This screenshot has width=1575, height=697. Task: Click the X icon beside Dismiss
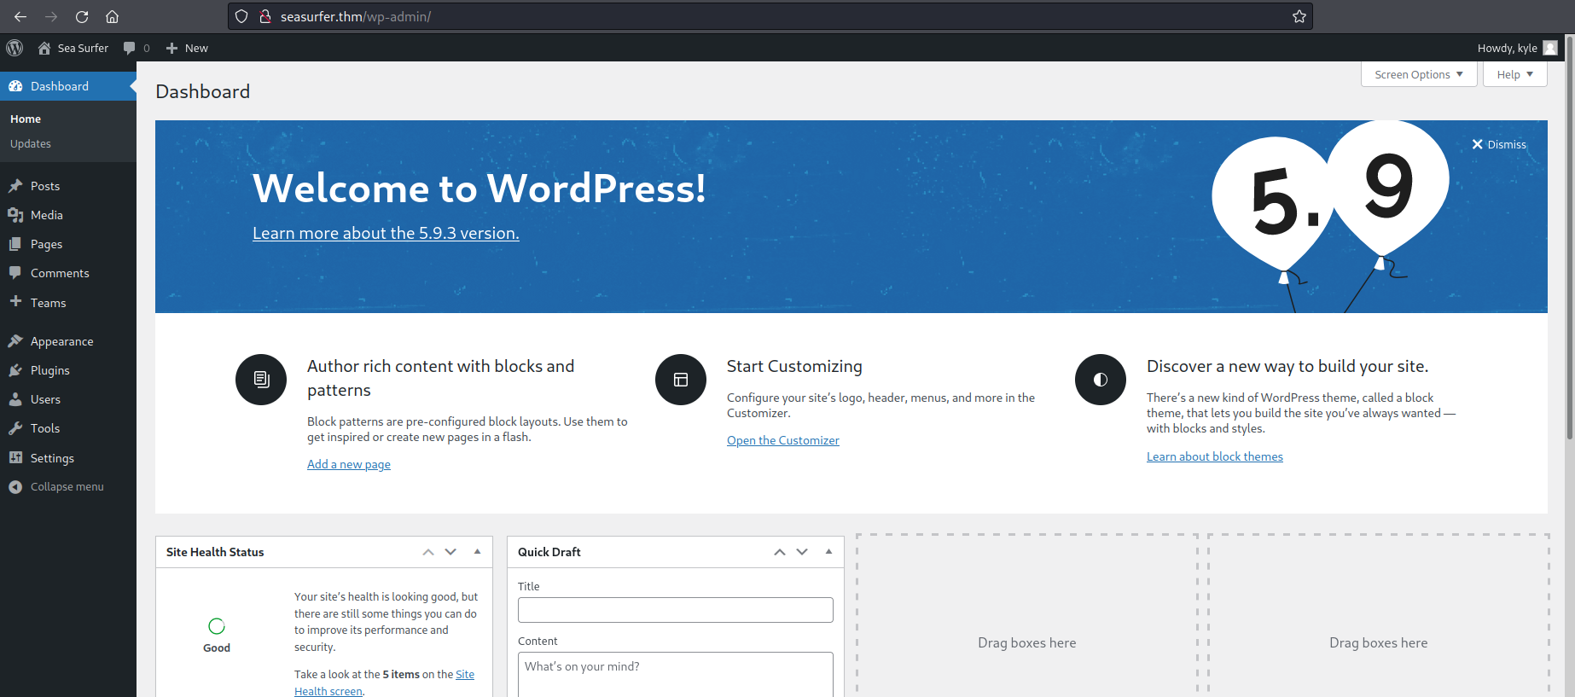click(x=1478, y=144)
